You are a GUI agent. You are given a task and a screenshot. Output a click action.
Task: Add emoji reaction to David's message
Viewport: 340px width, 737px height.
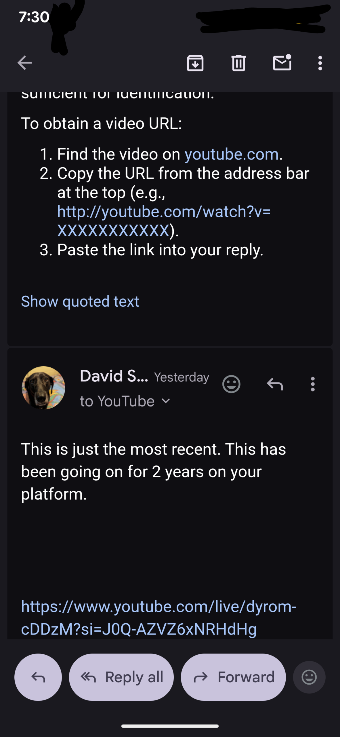click(231, 384)
